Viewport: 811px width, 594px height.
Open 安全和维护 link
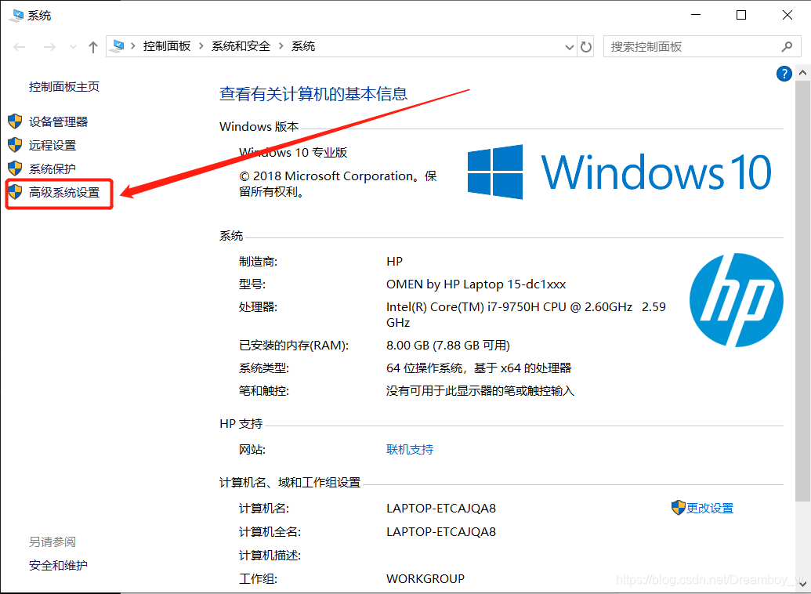[x=58, y=566]
